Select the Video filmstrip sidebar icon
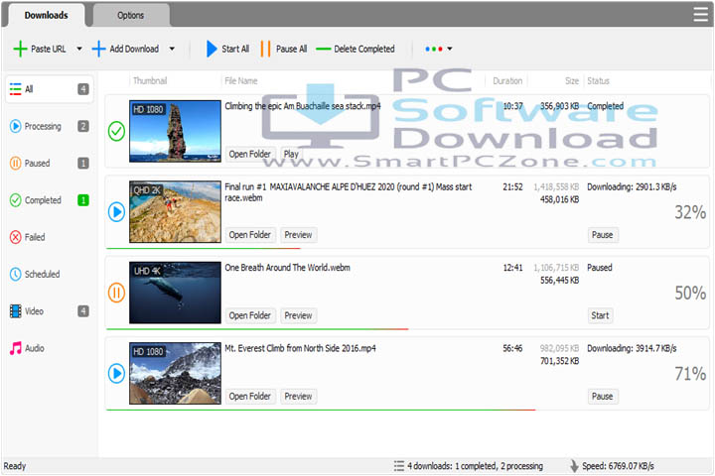Screen dimensions: 715x476 click(x=16, y=311)
